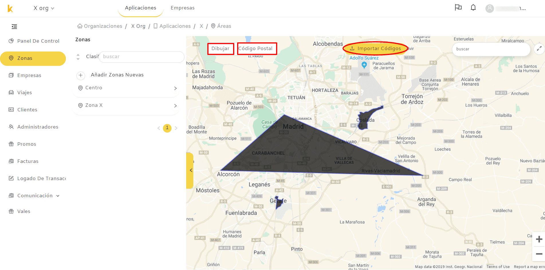The width and height of the screenshot is (545, 270).
Task: Select page 1 in pagination
Action: (x=167, y=128)
